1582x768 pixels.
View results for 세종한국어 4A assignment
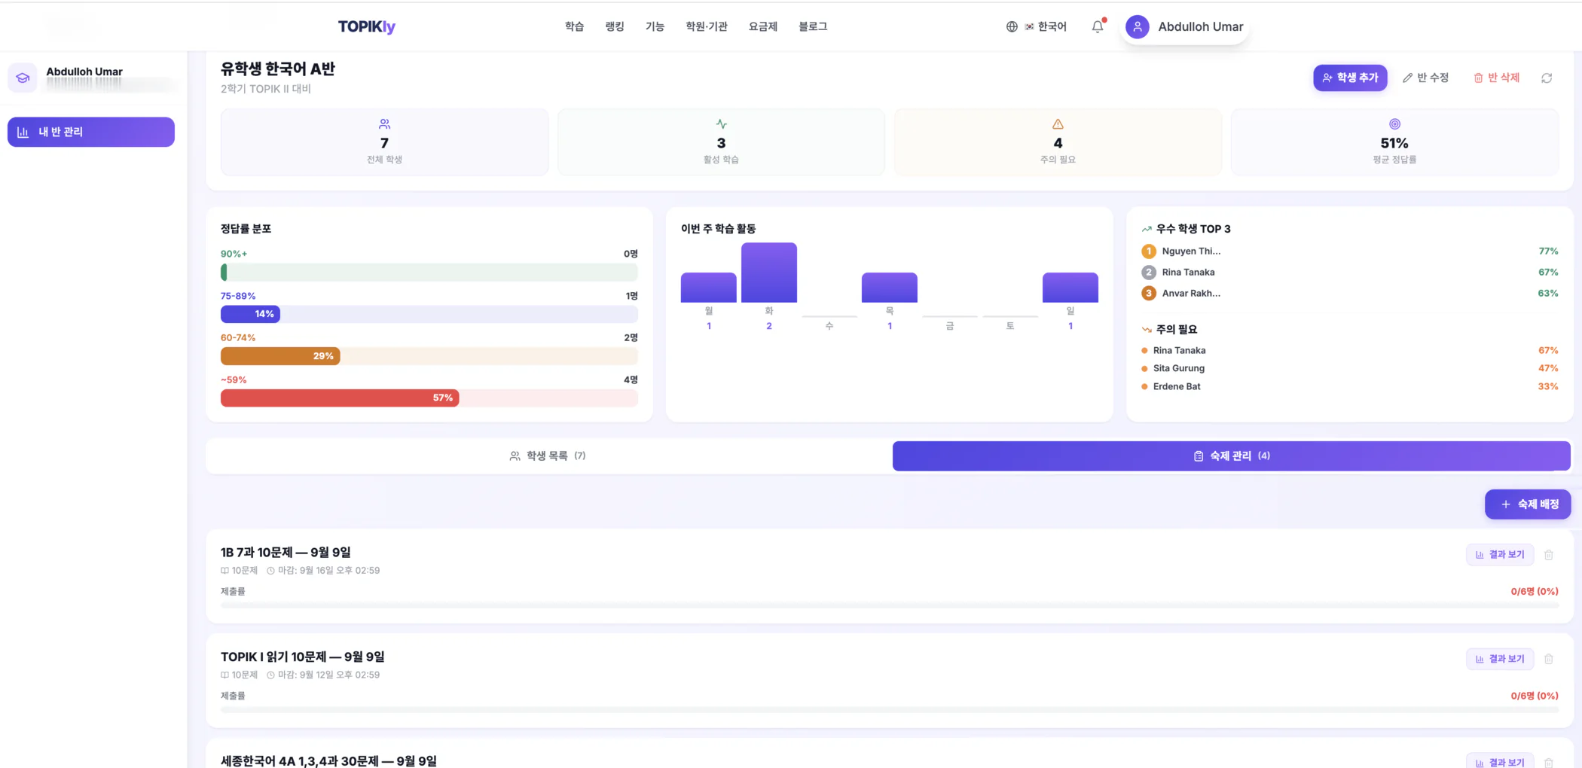point(1500,762)
